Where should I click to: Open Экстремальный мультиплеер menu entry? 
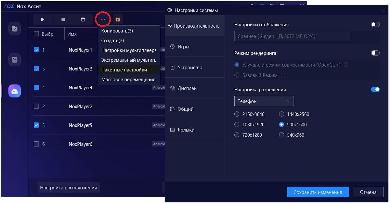click(129, 60)
